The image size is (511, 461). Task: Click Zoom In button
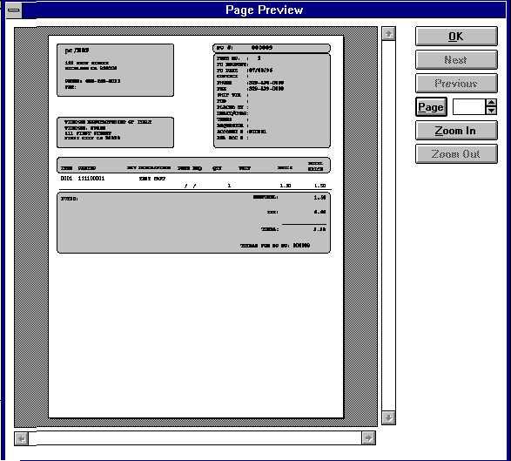(456, 130)
